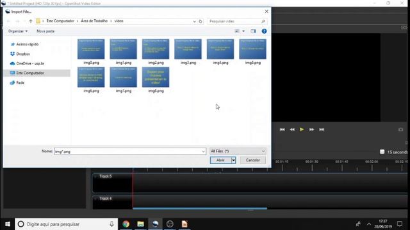Click the taskbar microphone icon
The image size is (410, 230).
(111, 224)
